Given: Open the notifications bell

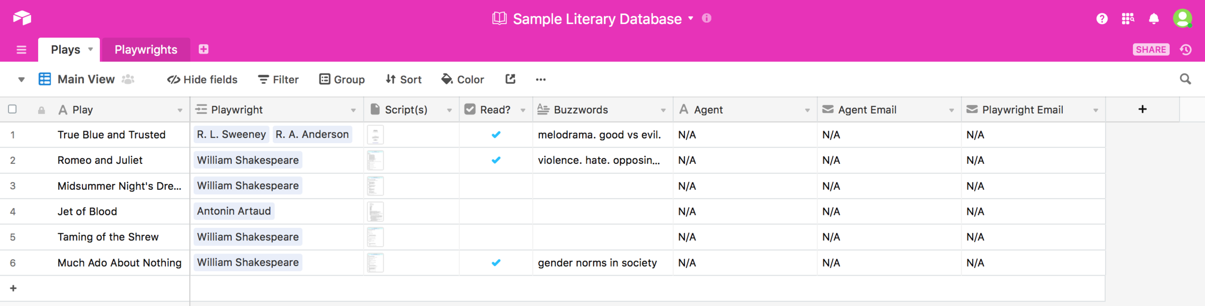Looking at the screenshot, I should (1154, 19).
